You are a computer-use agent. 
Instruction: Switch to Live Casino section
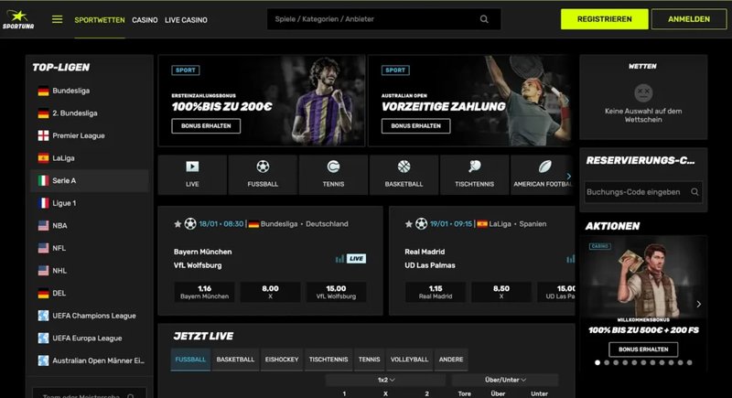tap(186, 20)
